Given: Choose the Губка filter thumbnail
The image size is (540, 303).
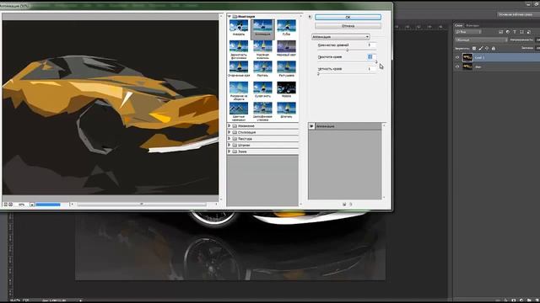Looking at the screenshot, I should 287,26.
